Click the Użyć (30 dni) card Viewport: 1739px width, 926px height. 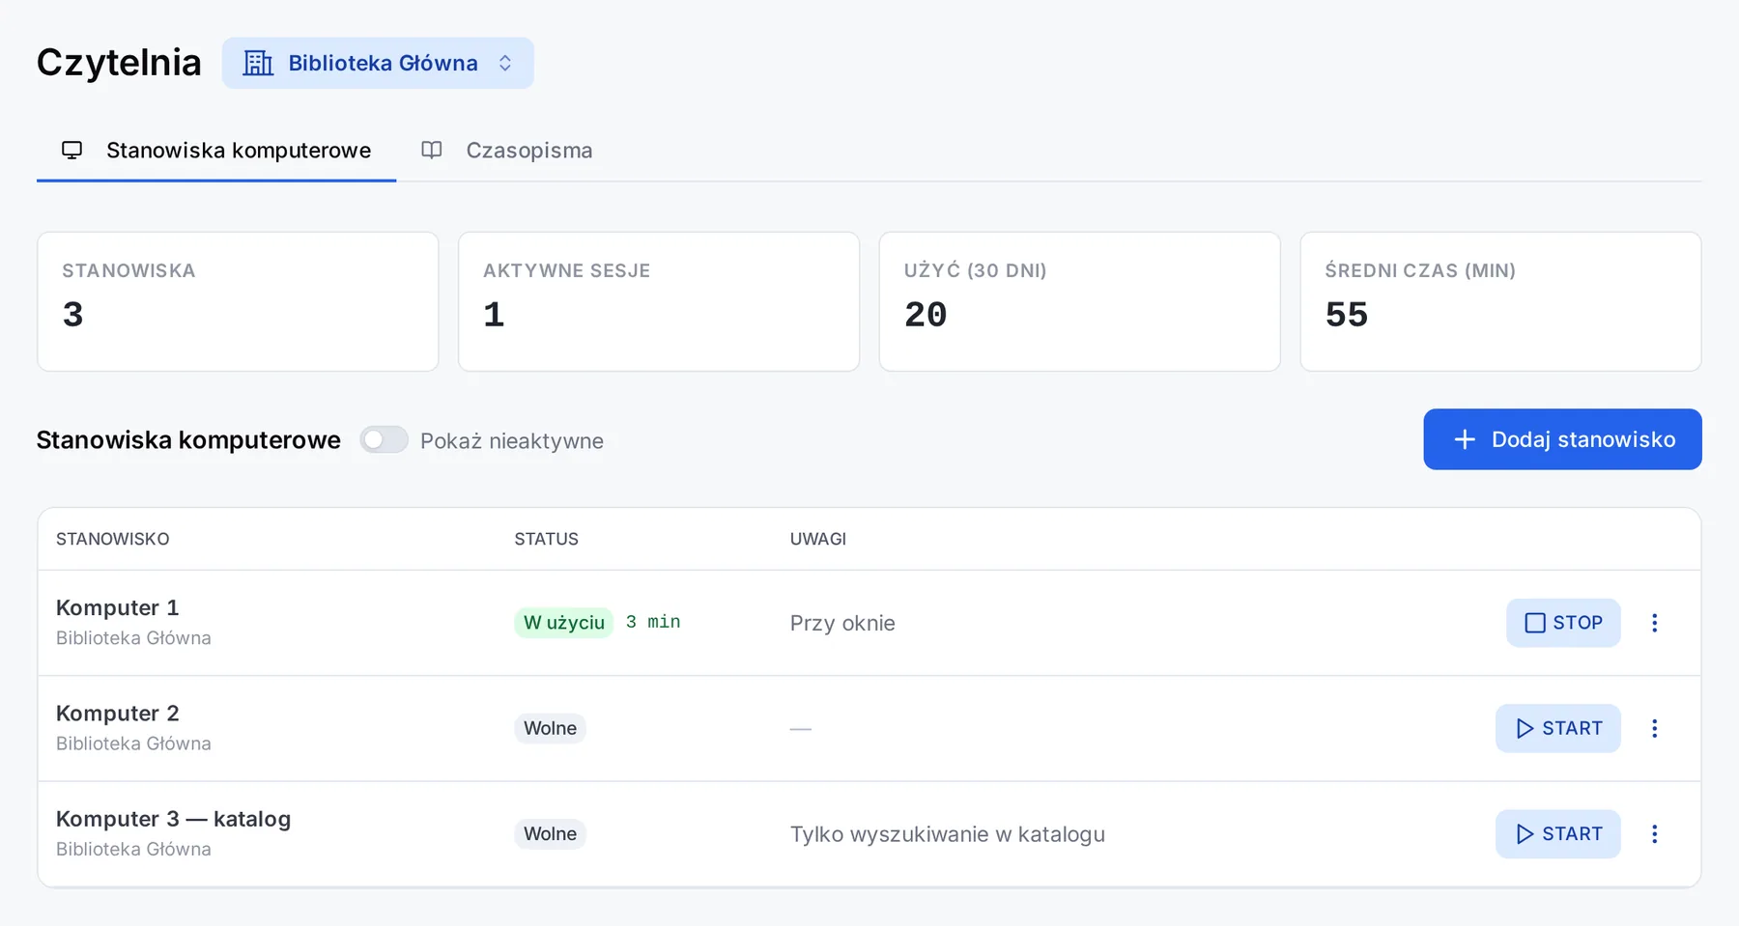click(x=1080, y=301)
